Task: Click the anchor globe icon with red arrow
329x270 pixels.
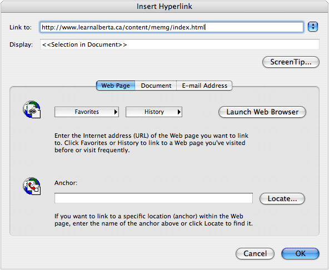Action: pyautogui.click(x=32, y=186)
